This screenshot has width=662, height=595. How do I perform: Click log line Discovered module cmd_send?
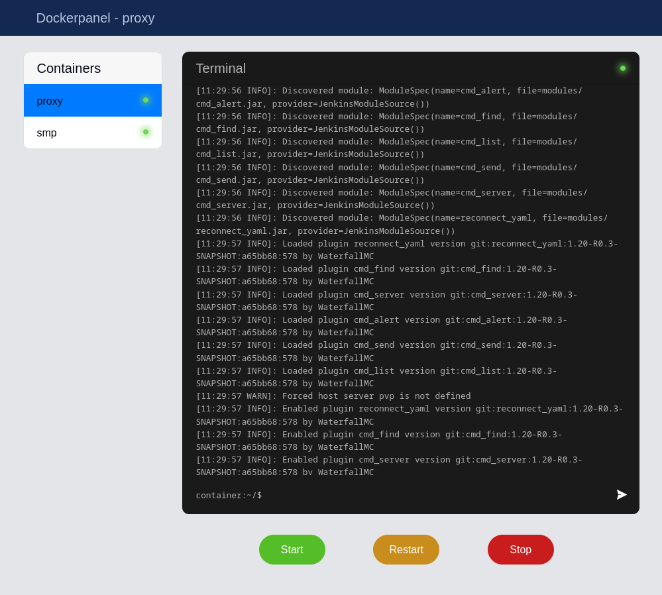(x=386, y=174)
